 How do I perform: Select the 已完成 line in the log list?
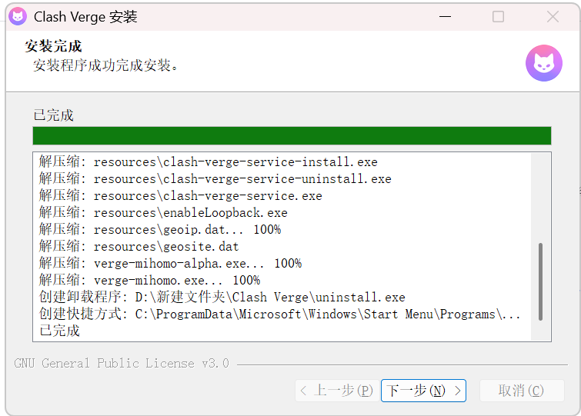click(x=59, y=331)
